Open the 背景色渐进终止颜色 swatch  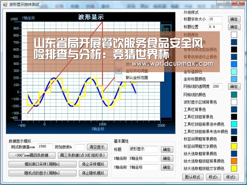(234, 57)
